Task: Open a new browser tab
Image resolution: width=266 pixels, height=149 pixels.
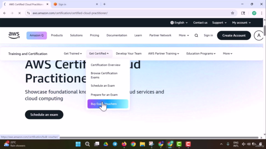Action: point(104,4)
